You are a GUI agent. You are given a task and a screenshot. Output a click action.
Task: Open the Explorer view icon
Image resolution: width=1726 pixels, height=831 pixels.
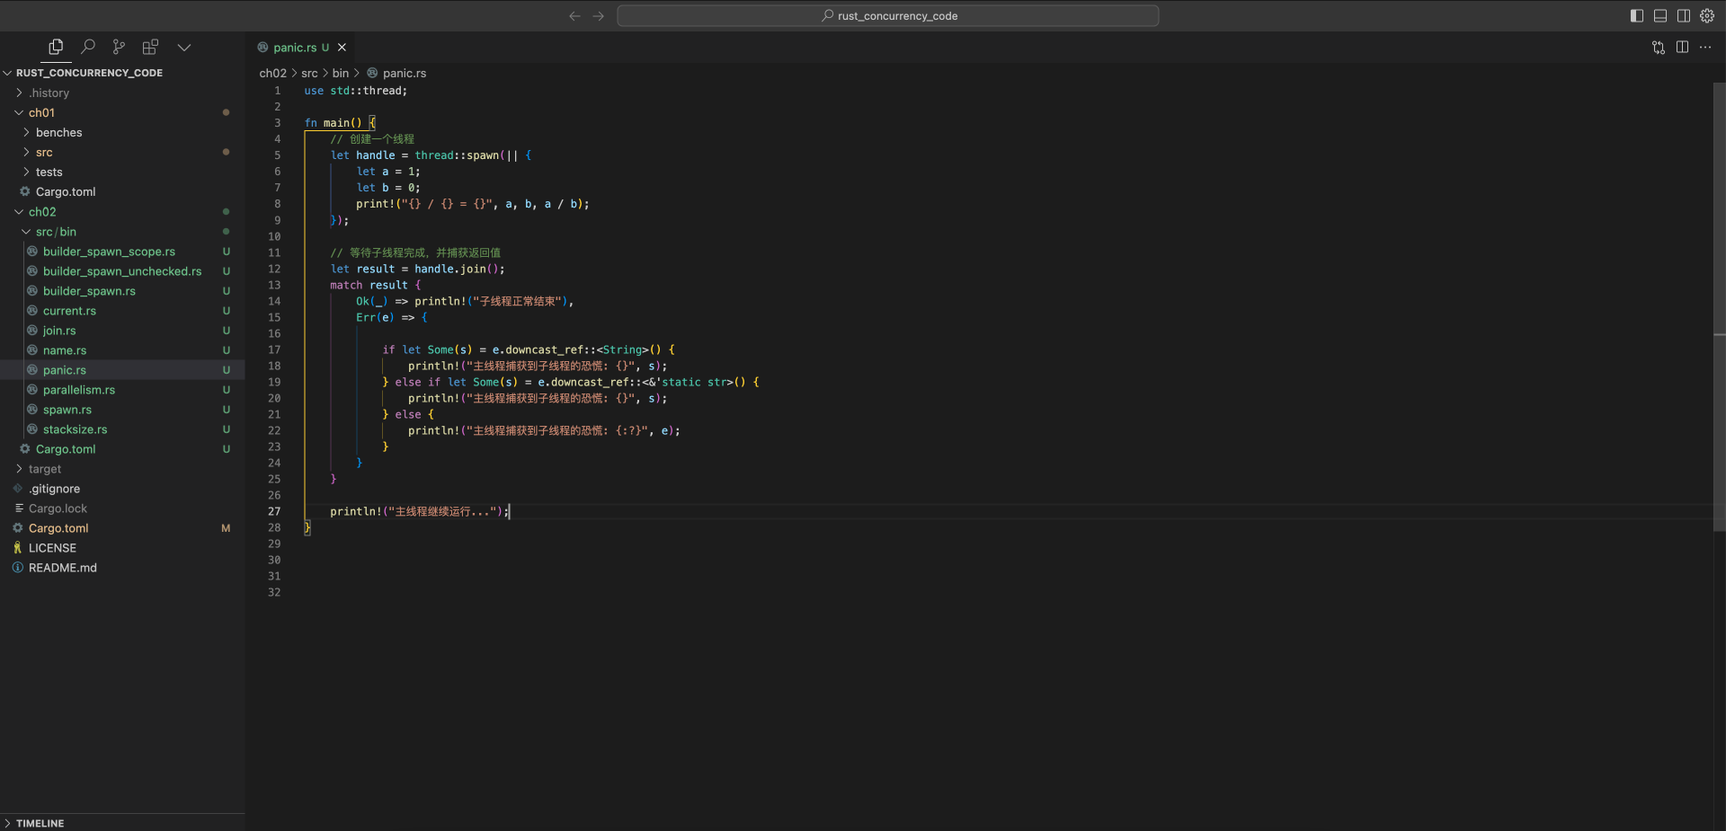click(56, 47)
